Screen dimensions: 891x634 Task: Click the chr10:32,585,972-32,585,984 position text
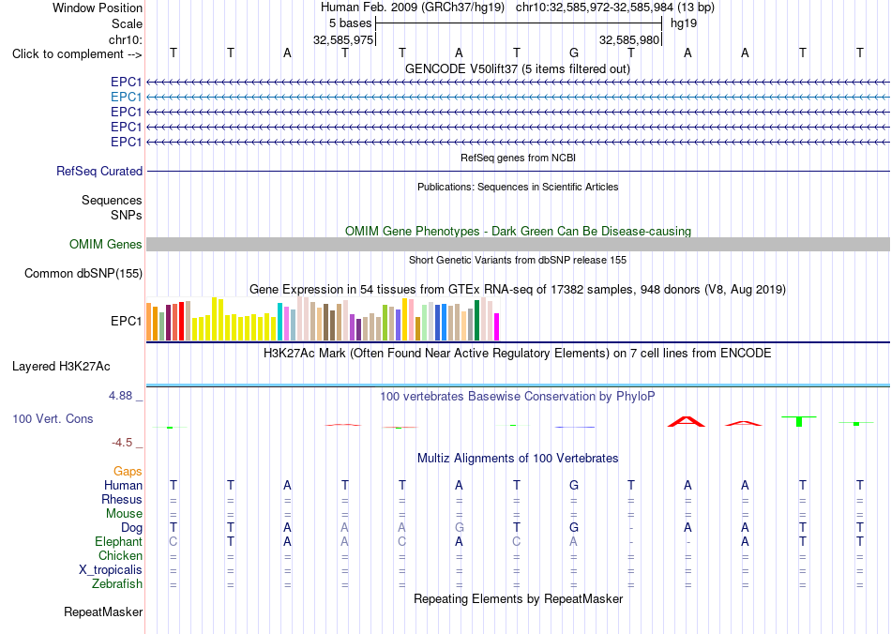595,8
